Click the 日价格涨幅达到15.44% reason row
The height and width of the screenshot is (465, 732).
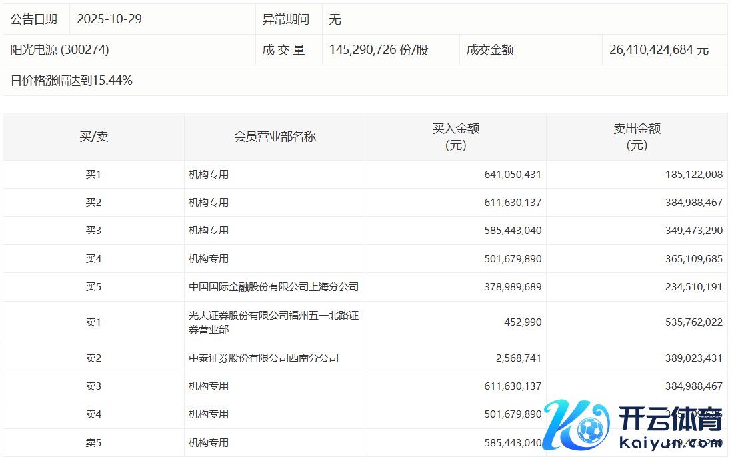(72, 81)
